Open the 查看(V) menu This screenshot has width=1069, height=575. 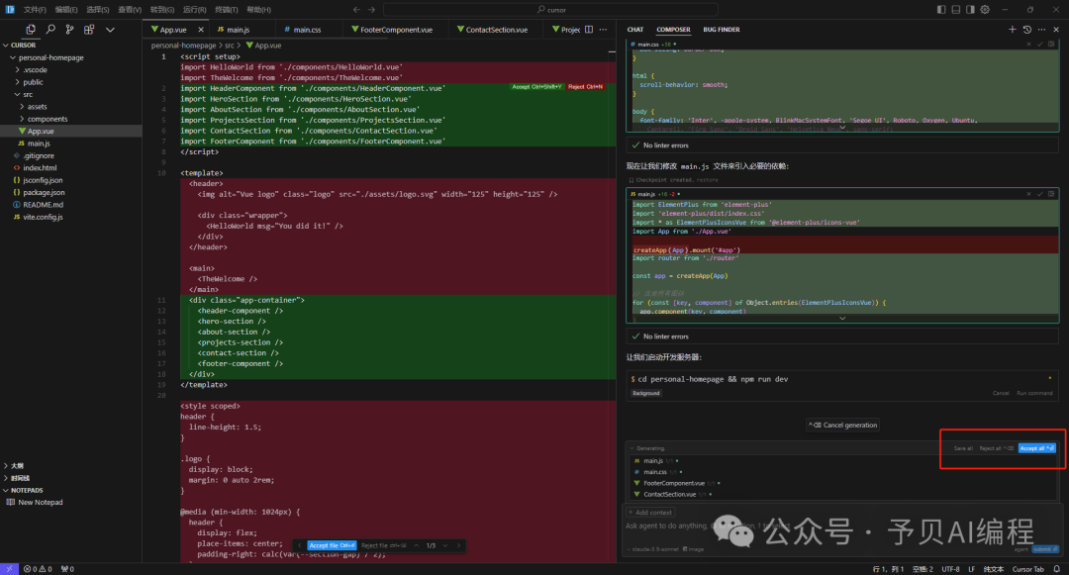click(x=130, y=10)
